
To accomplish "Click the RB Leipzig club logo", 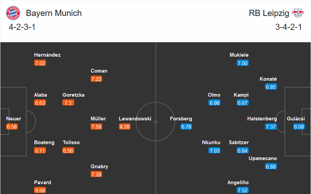I will 298,13.
